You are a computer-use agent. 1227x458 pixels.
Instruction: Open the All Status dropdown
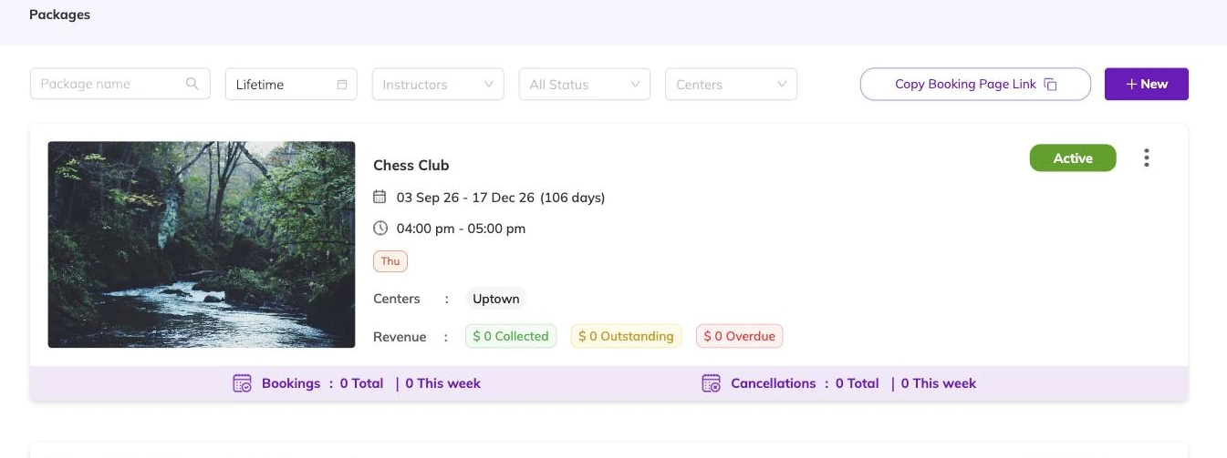[585, 84]
